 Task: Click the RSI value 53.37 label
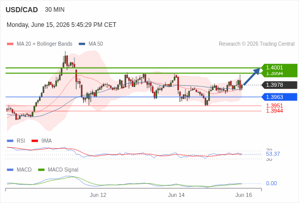point(273,154)
